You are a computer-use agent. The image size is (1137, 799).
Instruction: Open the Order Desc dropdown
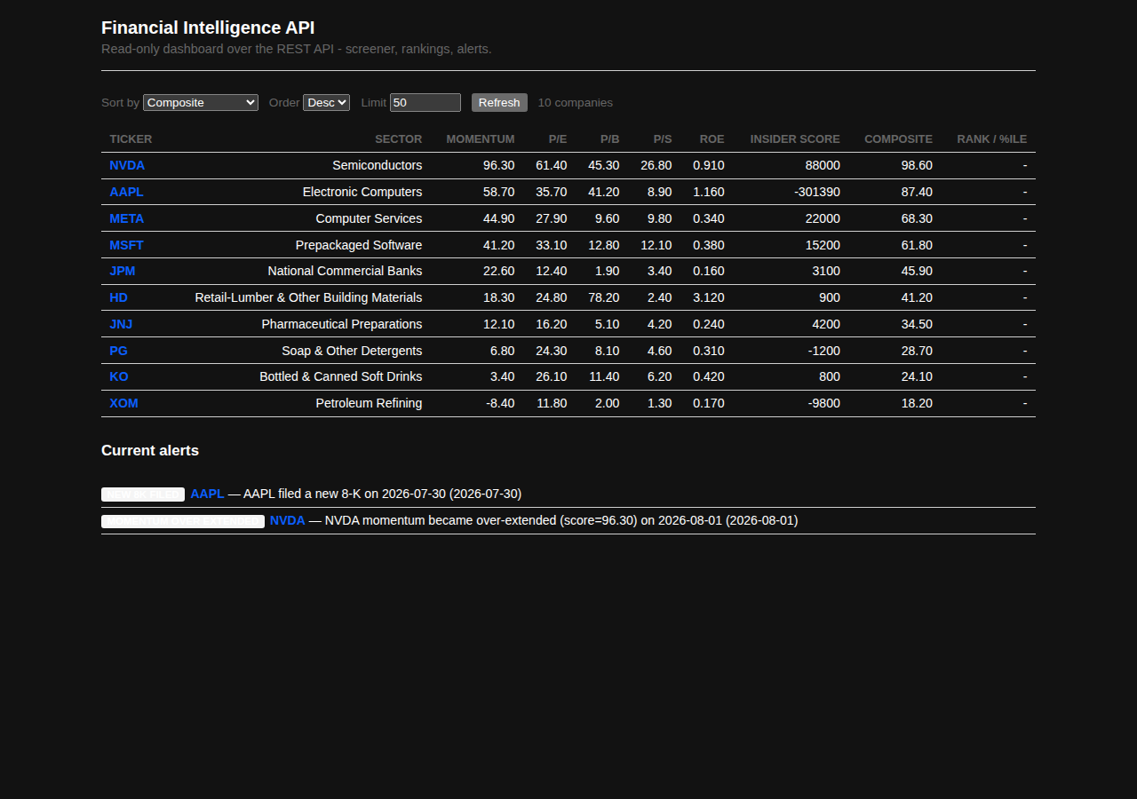(326, 102)
